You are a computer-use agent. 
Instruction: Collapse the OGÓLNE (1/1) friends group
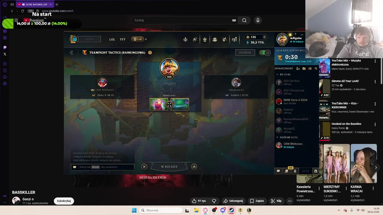pos(277,137)
